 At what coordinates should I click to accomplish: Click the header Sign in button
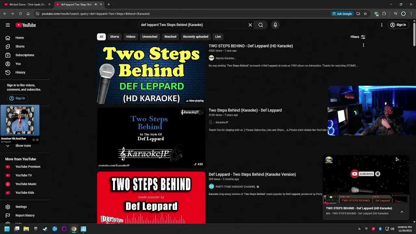398,25
